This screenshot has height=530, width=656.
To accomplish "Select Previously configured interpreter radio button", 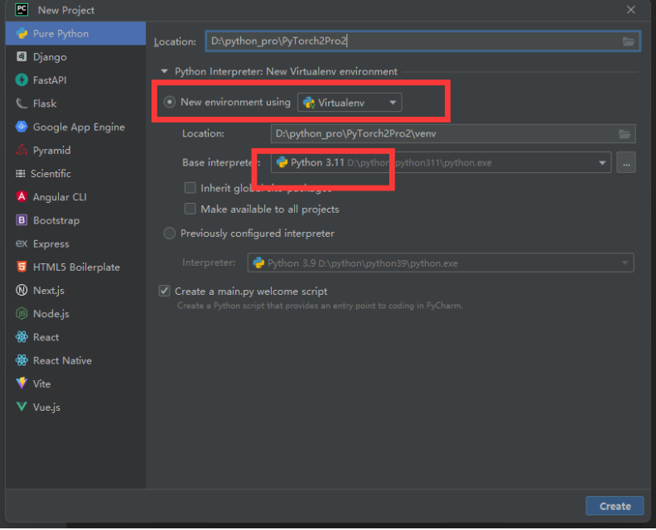I will [x=170, y=233].
